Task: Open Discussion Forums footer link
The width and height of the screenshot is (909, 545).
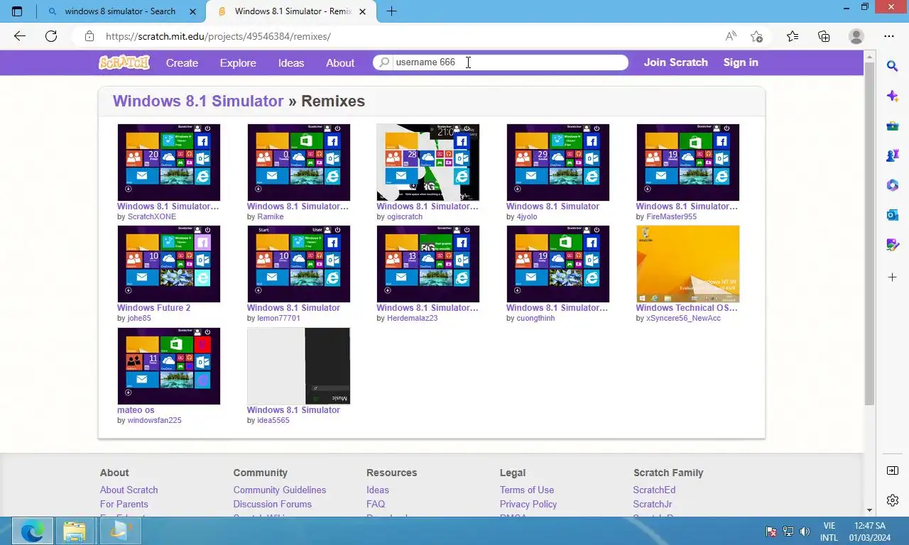Action: [x=273, y=504]
